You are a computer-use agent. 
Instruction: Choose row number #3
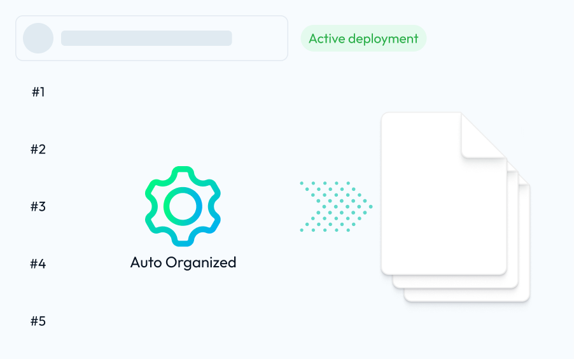pyautogui.click(x=38, y=207)
